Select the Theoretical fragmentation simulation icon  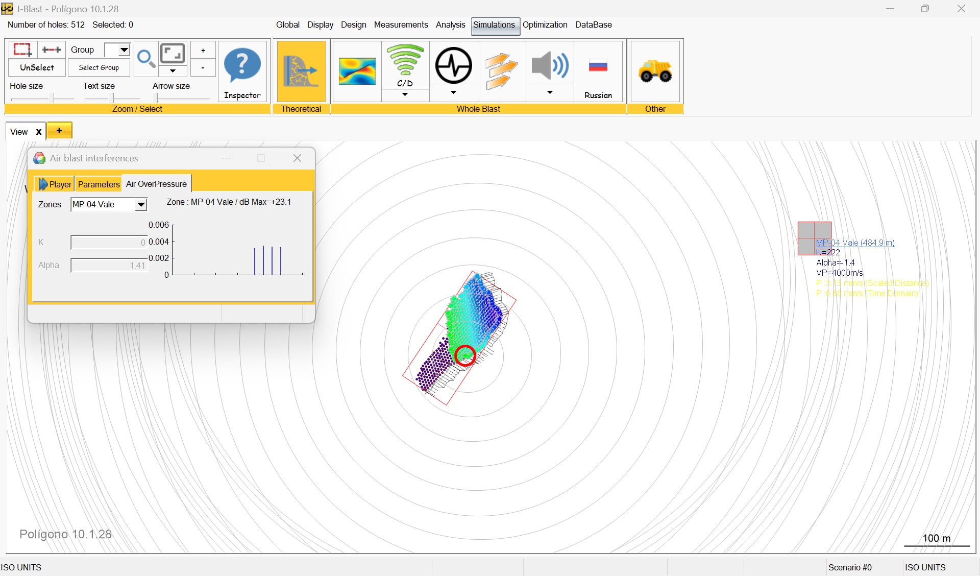tap(301, 71)
